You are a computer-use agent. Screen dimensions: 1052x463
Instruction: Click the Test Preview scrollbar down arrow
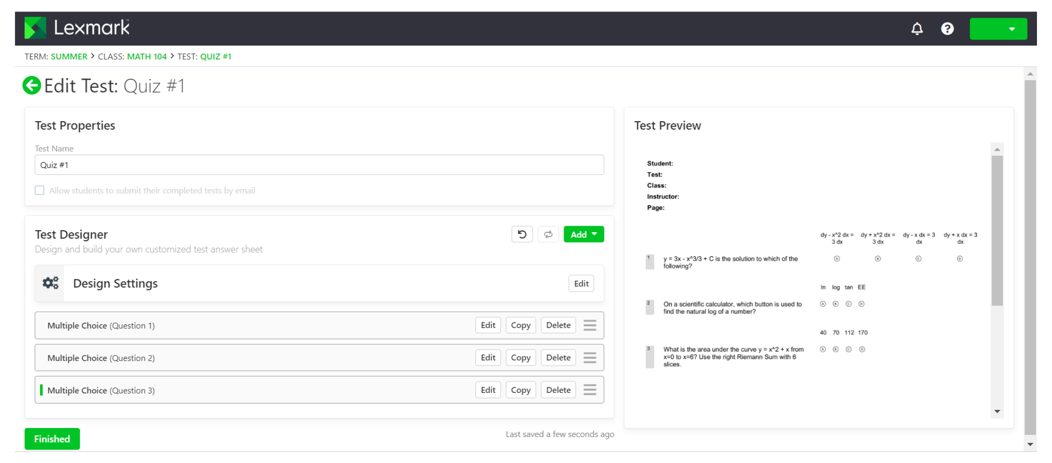997,411
